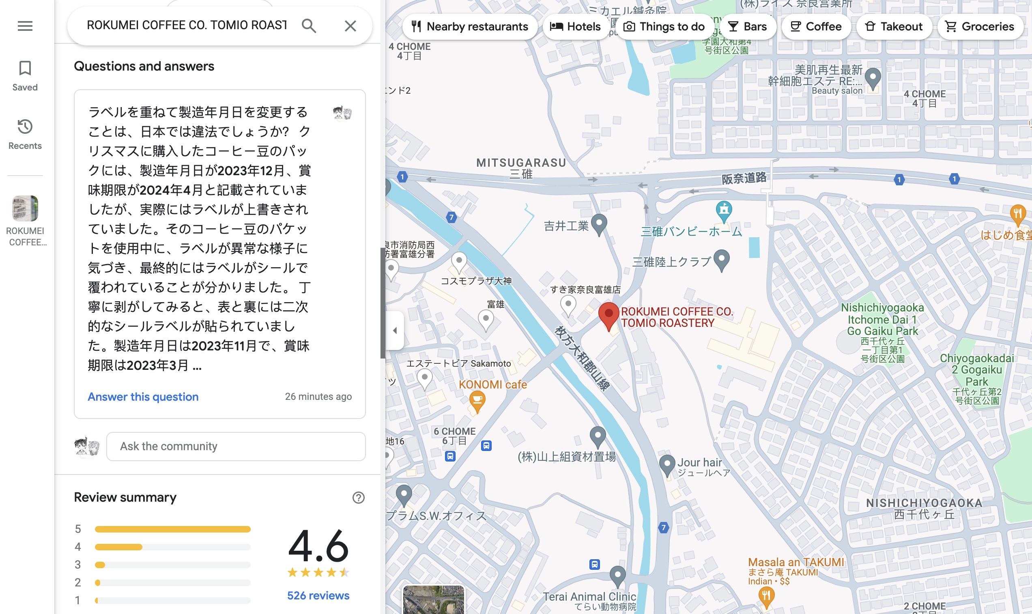1032x614 pixels.
Task: Click the 三碓バンビーホーム marker icon
Action: (x=724, y=211)
